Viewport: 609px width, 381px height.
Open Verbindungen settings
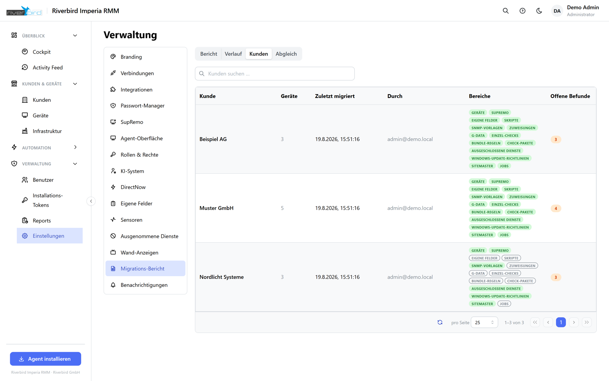(145, 73)
